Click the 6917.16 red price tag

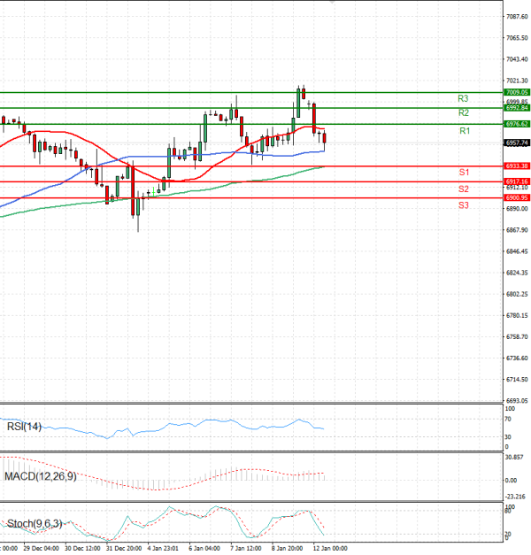click(516, 181)
